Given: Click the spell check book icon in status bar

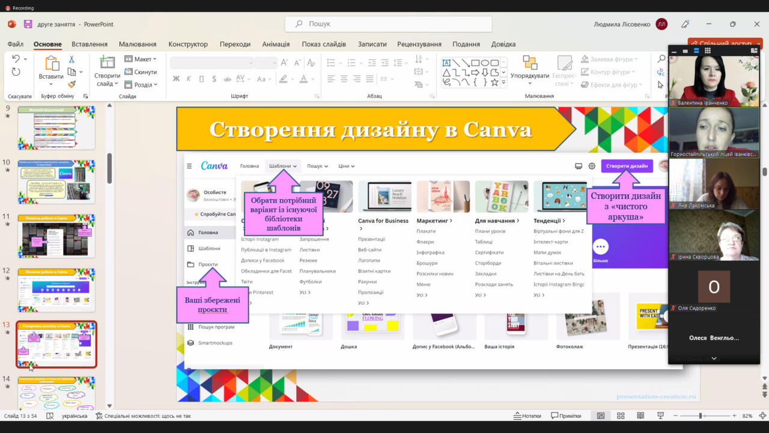Looking at the screenshot, I should click(x=50, y=416).
